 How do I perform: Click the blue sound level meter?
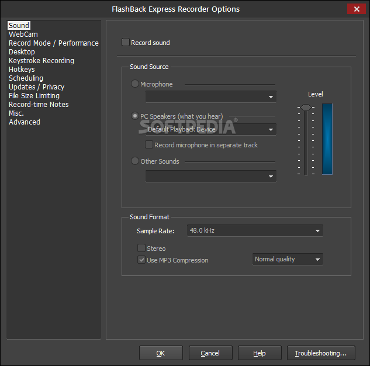coord(327,139)
